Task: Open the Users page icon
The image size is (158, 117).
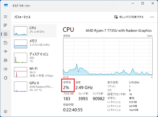Action: pyautogui.click(x=5, y=60)
